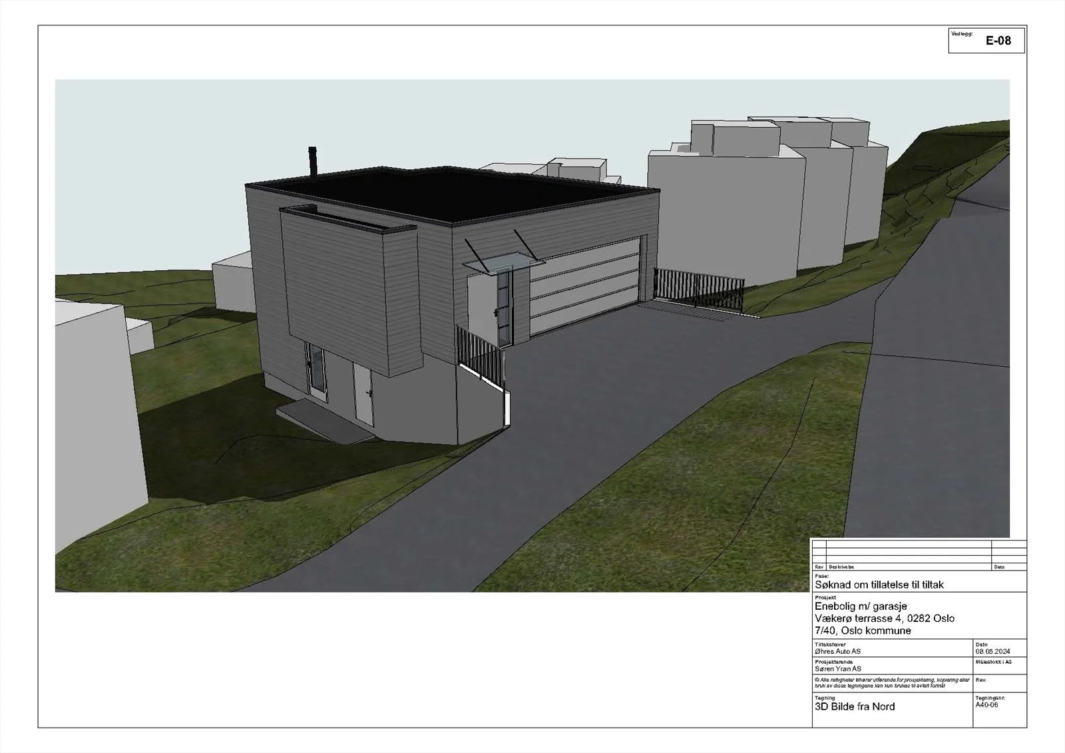
Task: Click the drawing number "A40-06"
Action: [986, 704]
